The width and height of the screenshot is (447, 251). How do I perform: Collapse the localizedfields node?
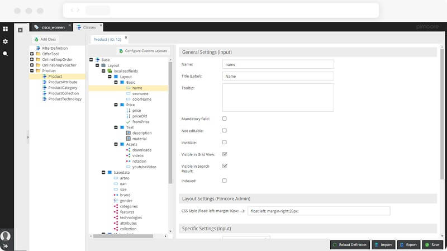103,71
